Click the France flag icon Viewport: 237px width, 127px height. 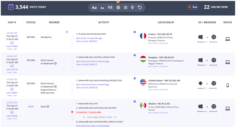(x=143, y=36)
